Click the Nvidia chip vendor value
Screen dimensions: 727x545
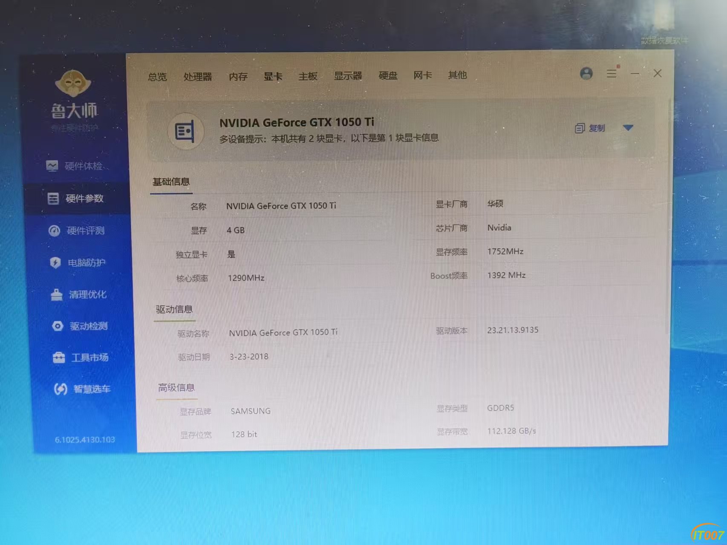(499, 228)
